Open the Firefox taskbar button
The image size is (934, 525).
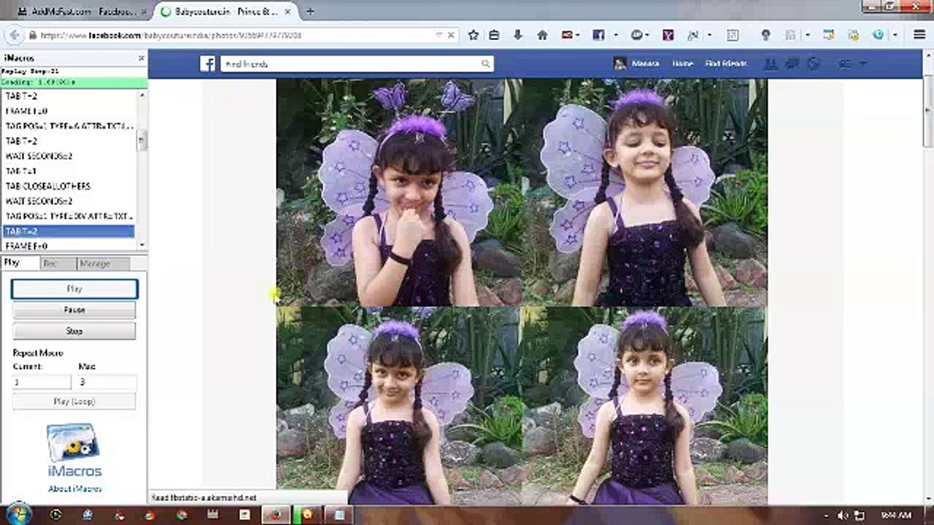[x=275, y=515]
